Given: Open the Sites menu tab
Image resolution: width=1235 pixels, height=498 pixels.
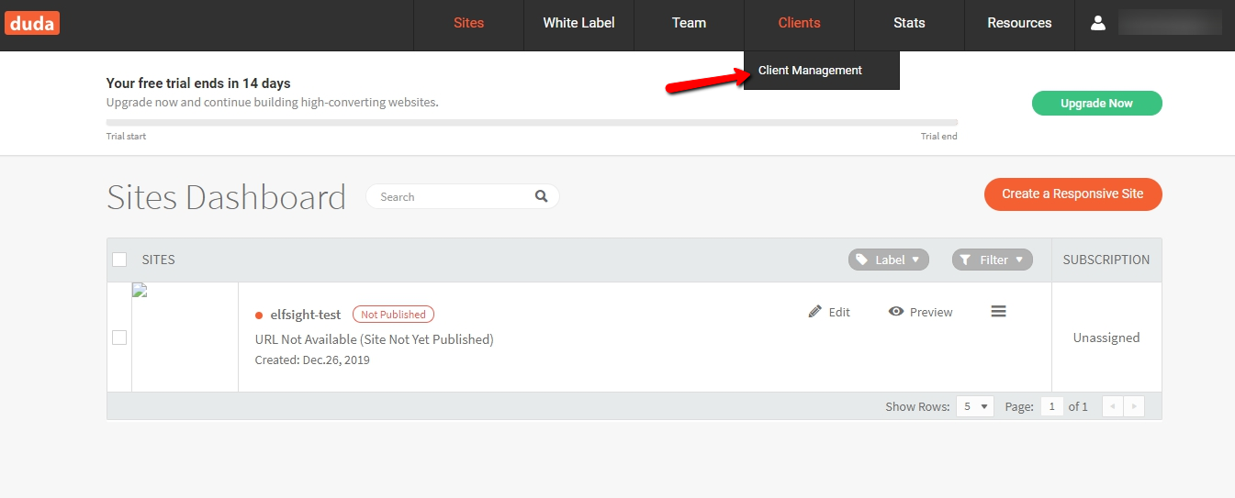Looking at the screenshot, I should click(x=468, y=25).
